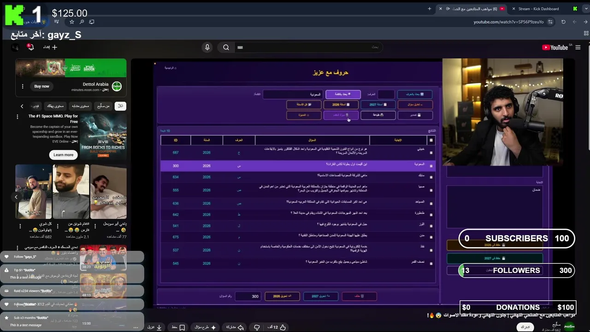Click 'تصدير' export button
Screen dimensions: 590x332
point(414,115)
